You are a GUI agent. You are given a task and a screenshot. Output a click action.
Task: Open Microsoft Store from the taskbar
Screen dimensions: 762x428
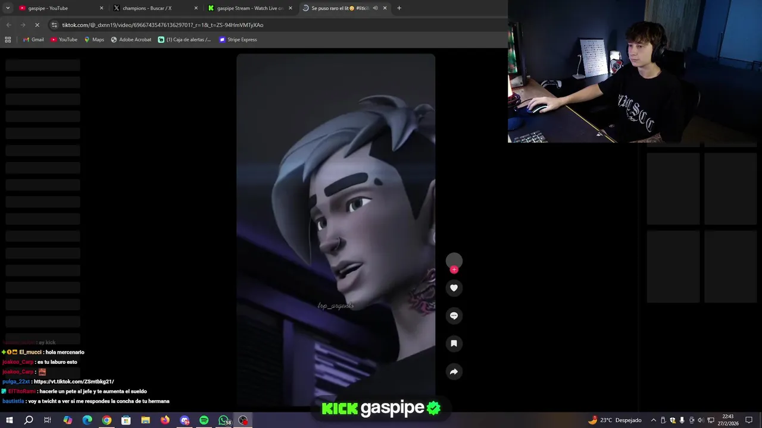tap(126, 420)
